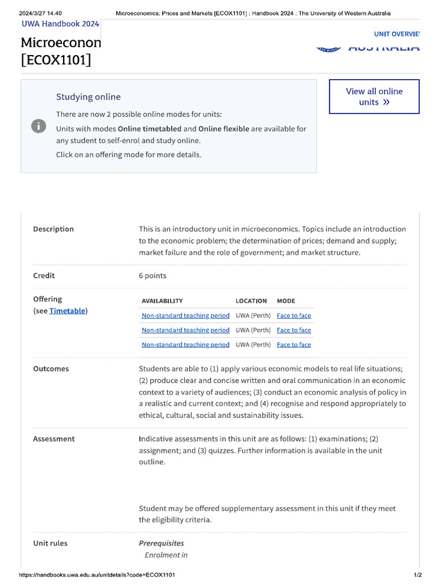Click the University of Western Australia logo
440x587 pixels.
point(368,48)
